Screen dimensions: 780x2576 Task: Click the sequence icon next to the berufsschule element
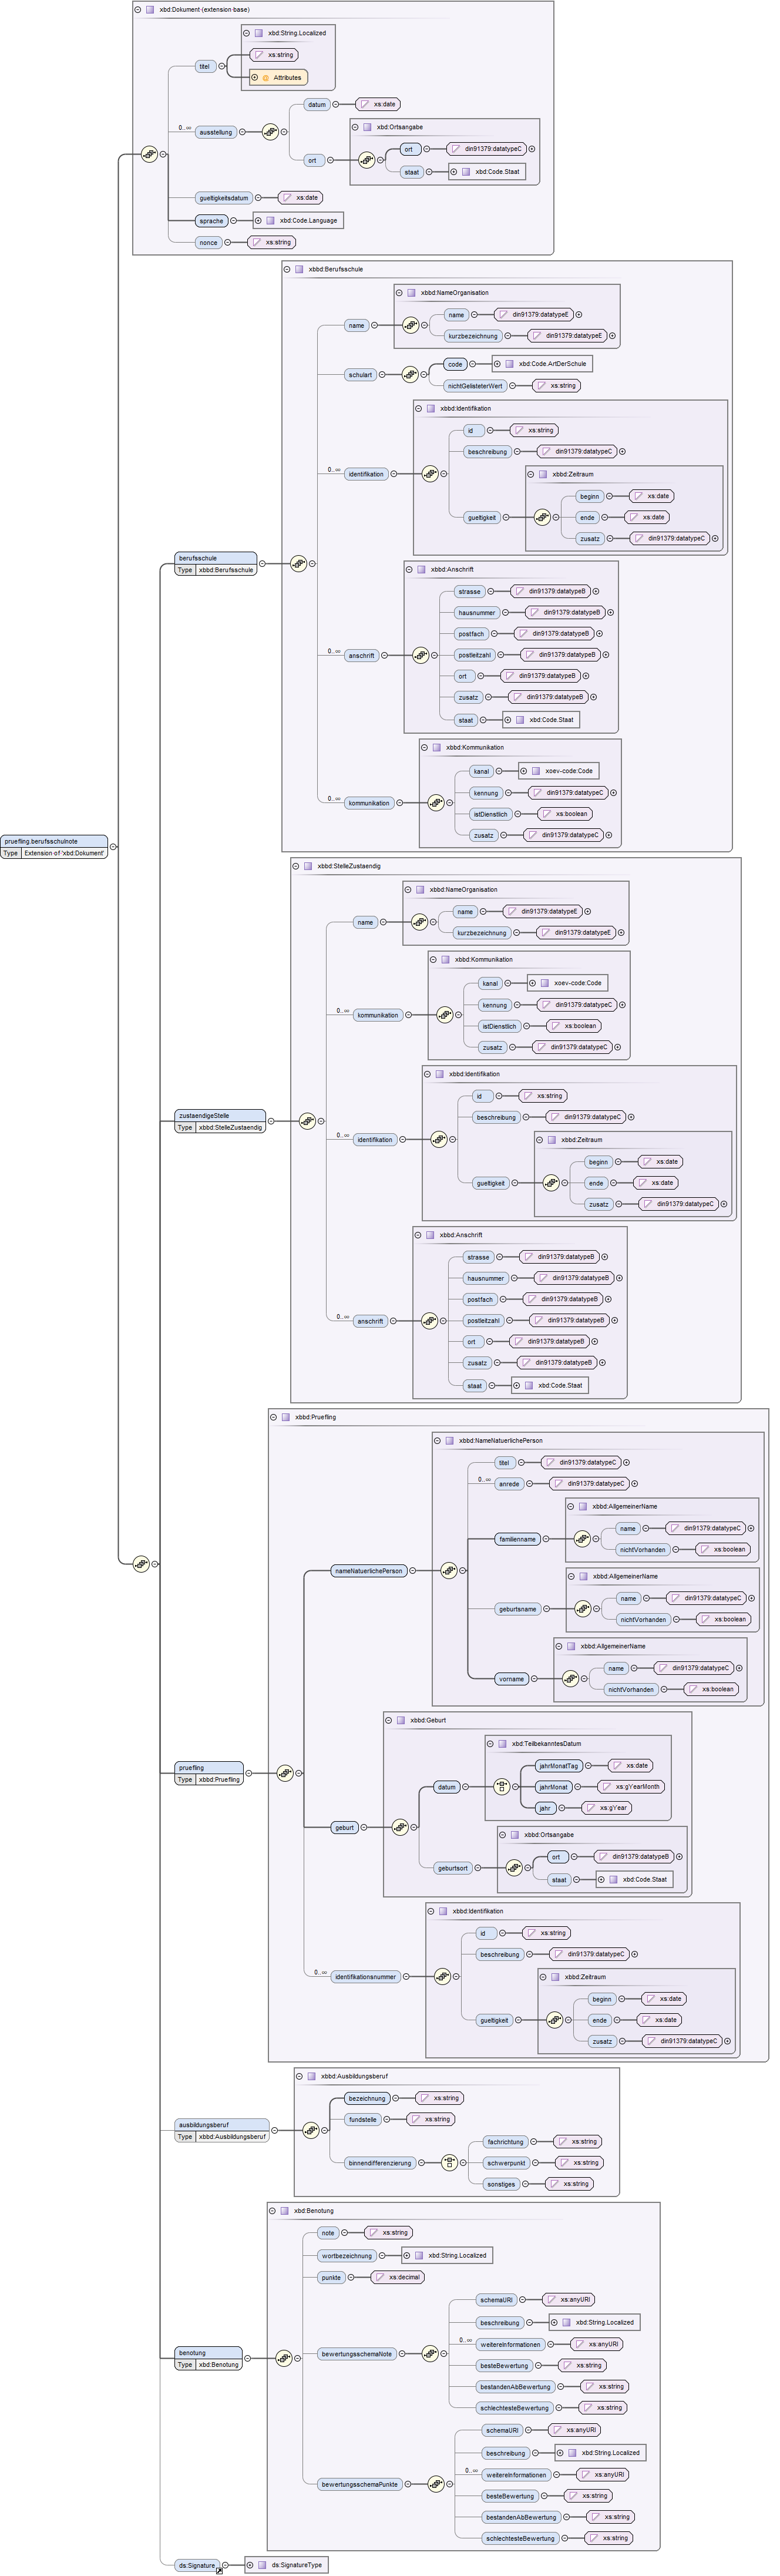(x=298, y=564)
